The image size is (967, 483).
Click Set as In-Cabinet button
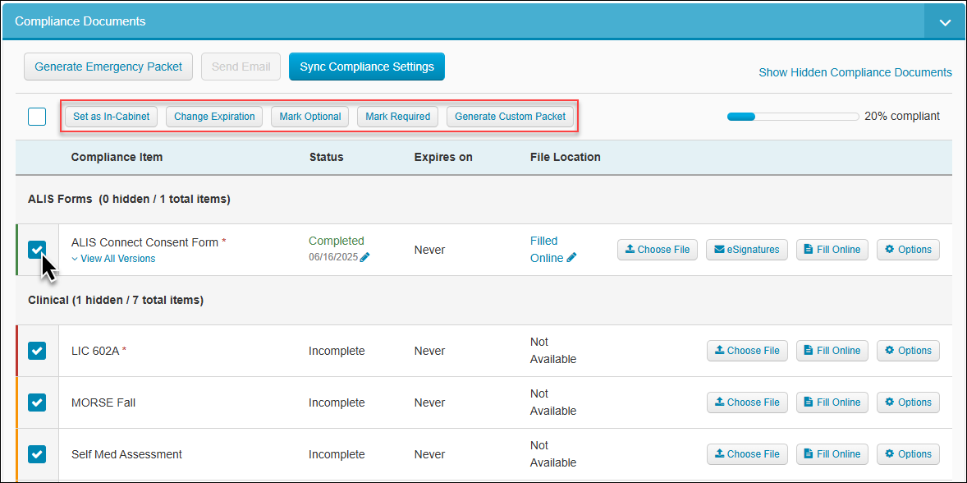point(111,117)
